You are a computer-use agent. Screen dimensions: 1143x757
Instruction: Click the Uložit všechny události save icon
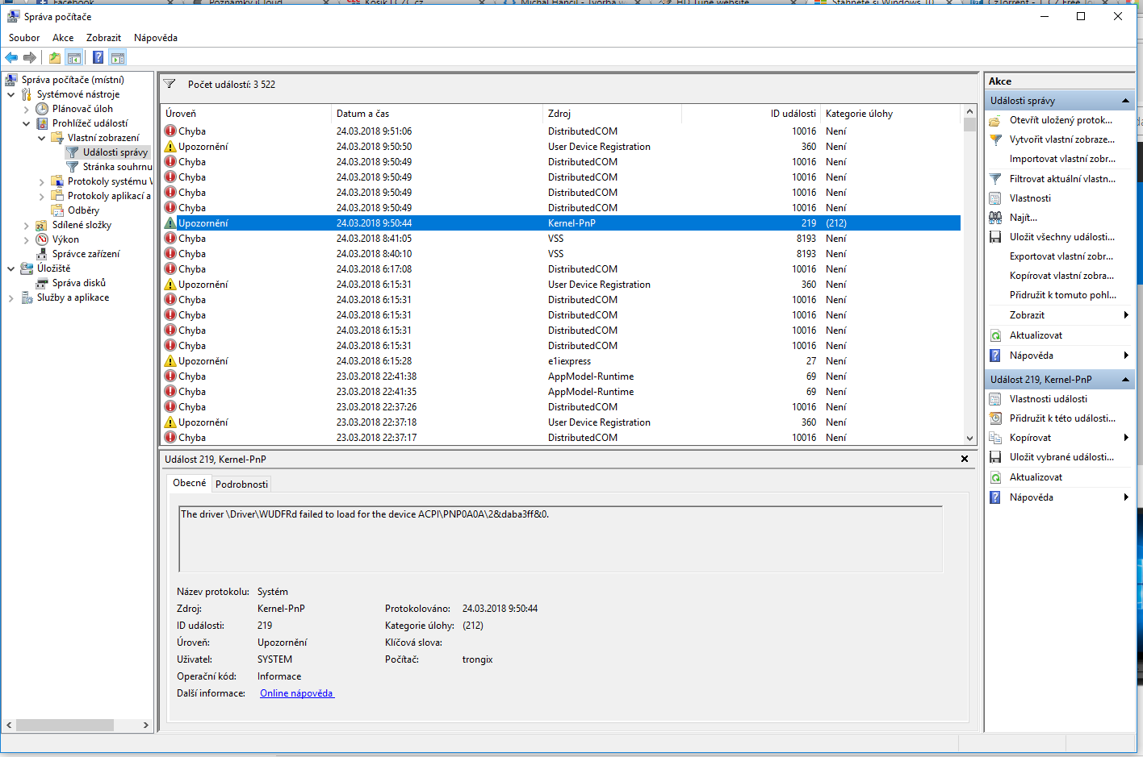point(995,237)
